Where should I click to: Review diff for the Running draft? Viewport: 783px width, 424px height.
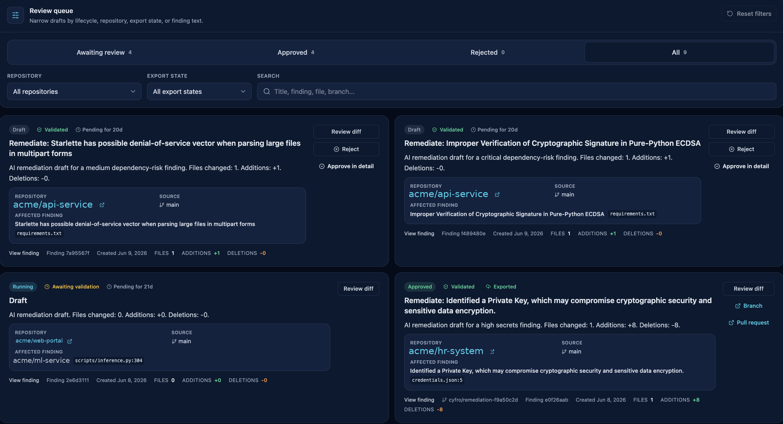click(358, 289)
